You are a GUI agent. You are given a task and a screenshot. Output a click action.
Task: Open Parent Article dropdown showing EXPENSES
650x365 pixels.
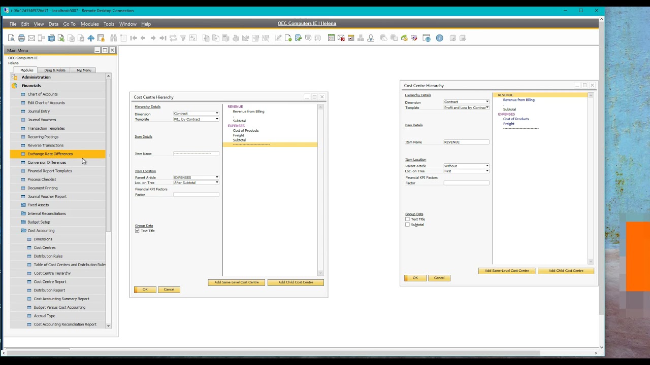coord(217,177)
